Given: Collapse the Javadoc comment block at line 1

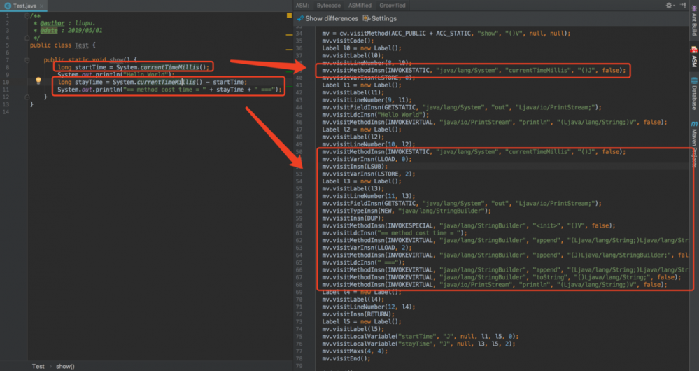Looking at the screenshot, I should point(28,15).
